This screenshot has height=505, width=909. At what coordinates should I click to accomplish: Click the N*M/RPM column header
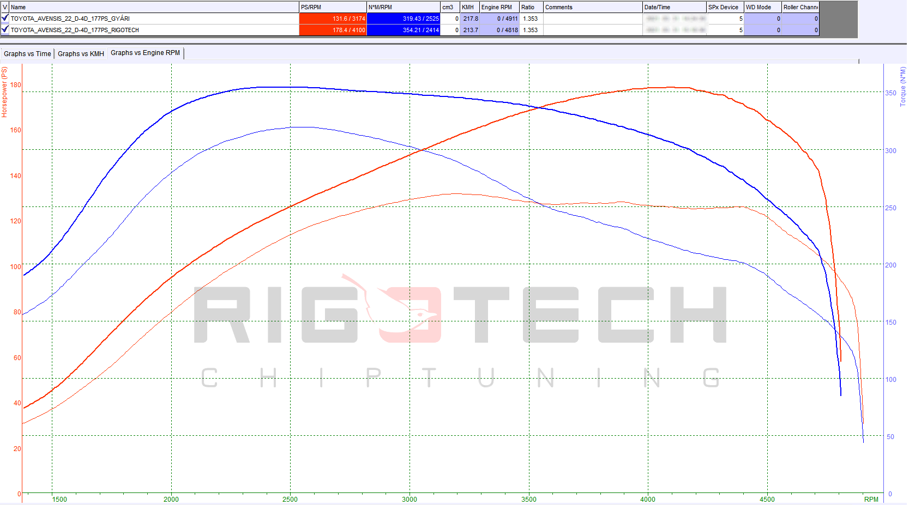(x=404, y=7)
